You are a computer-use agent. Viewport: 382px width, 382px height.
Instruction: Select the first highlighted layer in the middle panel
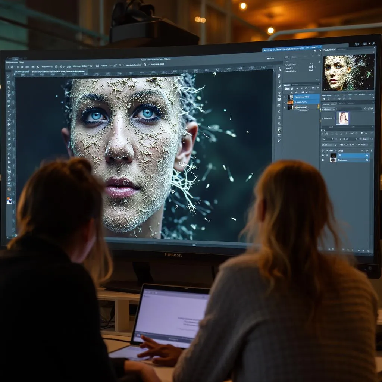[304, 97]
